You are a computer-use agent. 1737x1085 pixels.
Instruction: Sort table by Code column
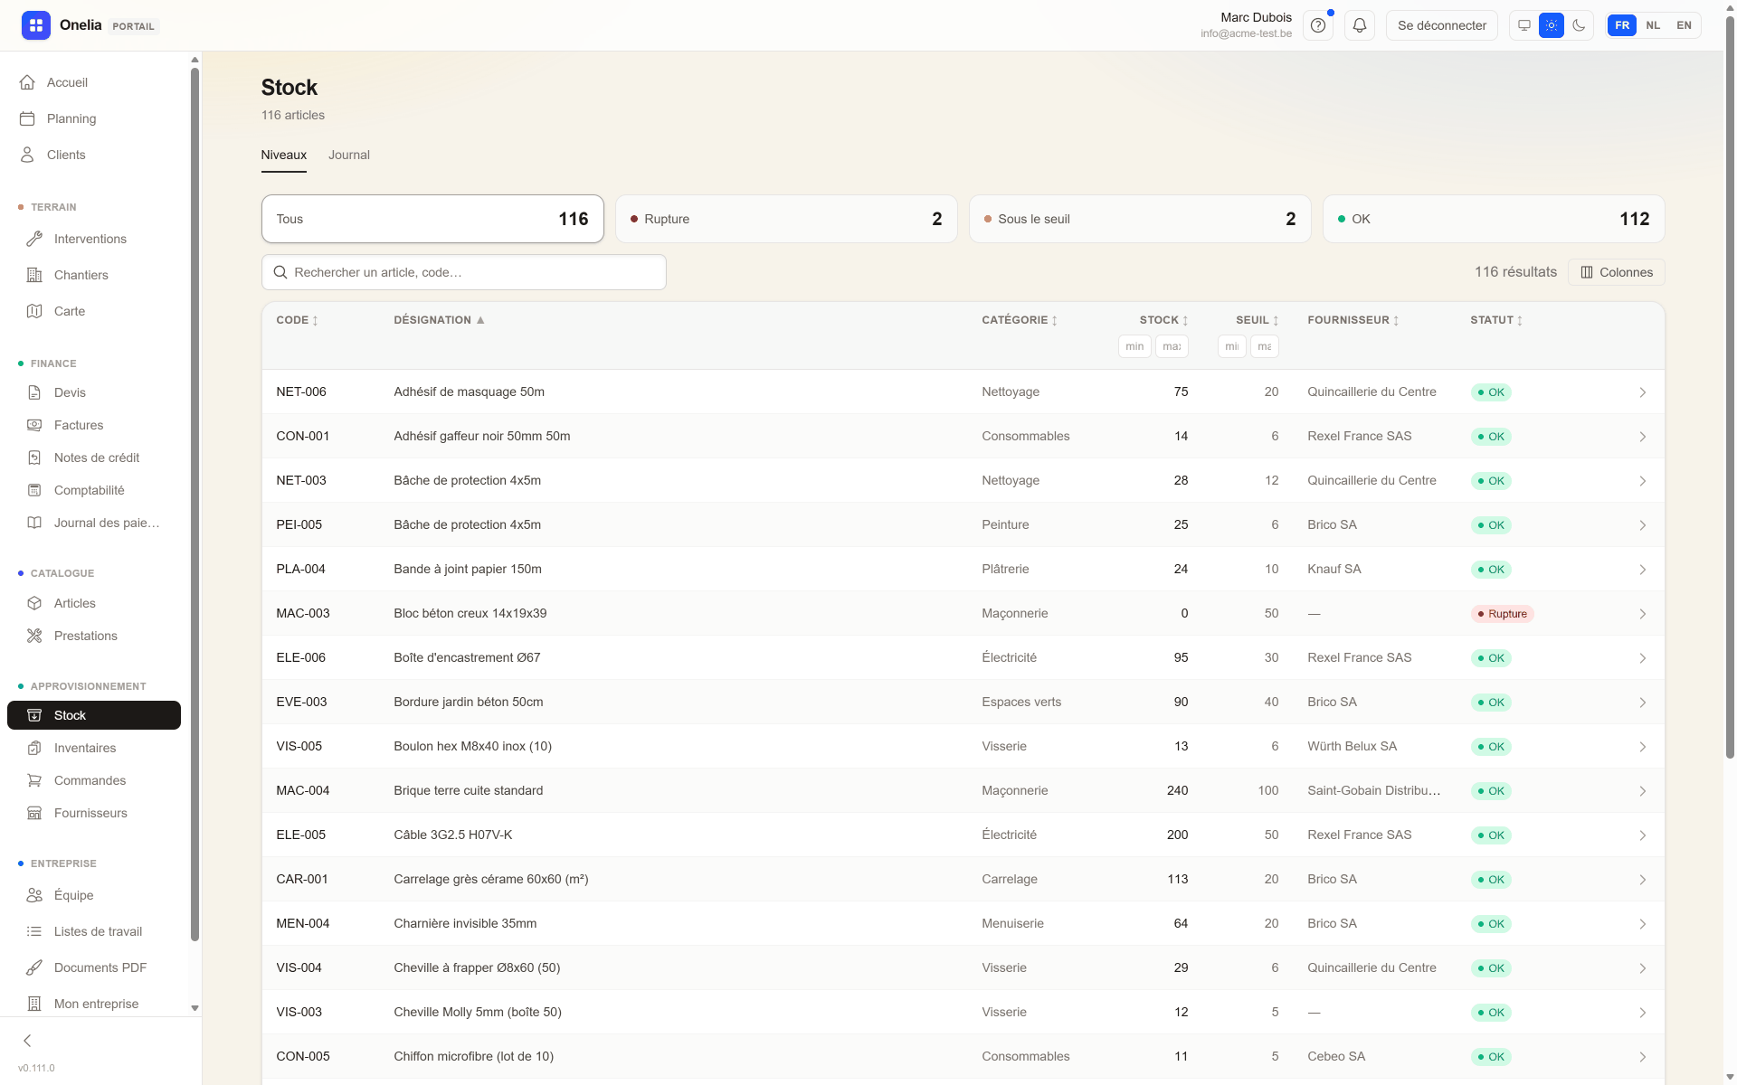point(297,320)
